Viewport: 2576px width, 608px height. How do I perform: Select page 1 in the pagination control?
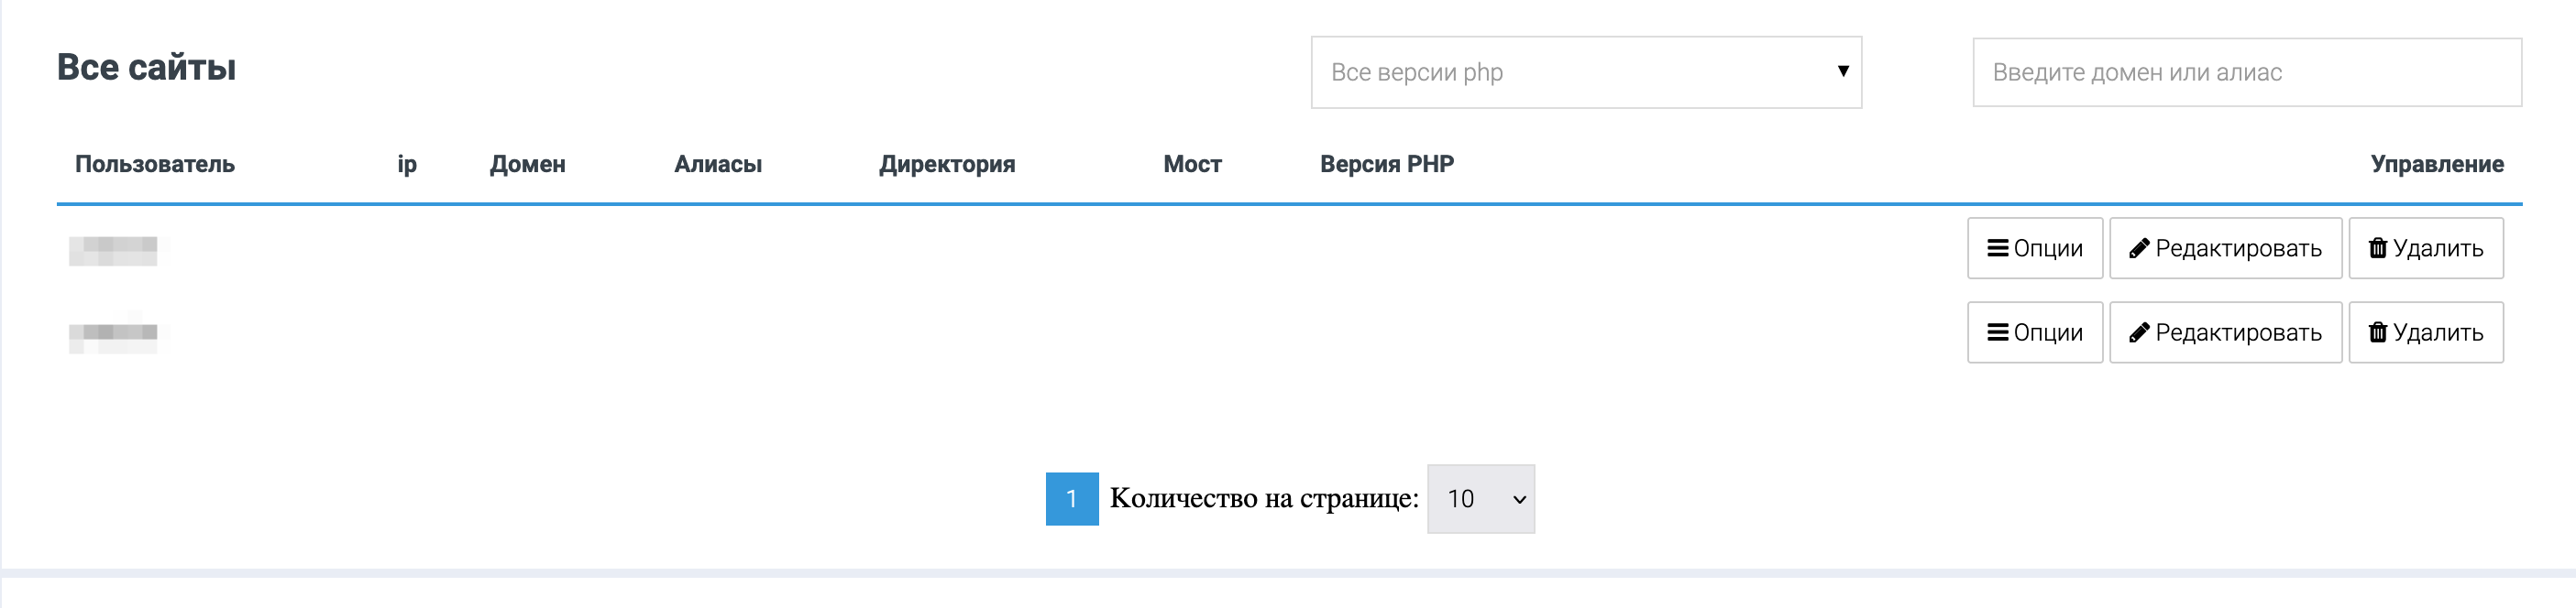click(x=1072, y=498)
